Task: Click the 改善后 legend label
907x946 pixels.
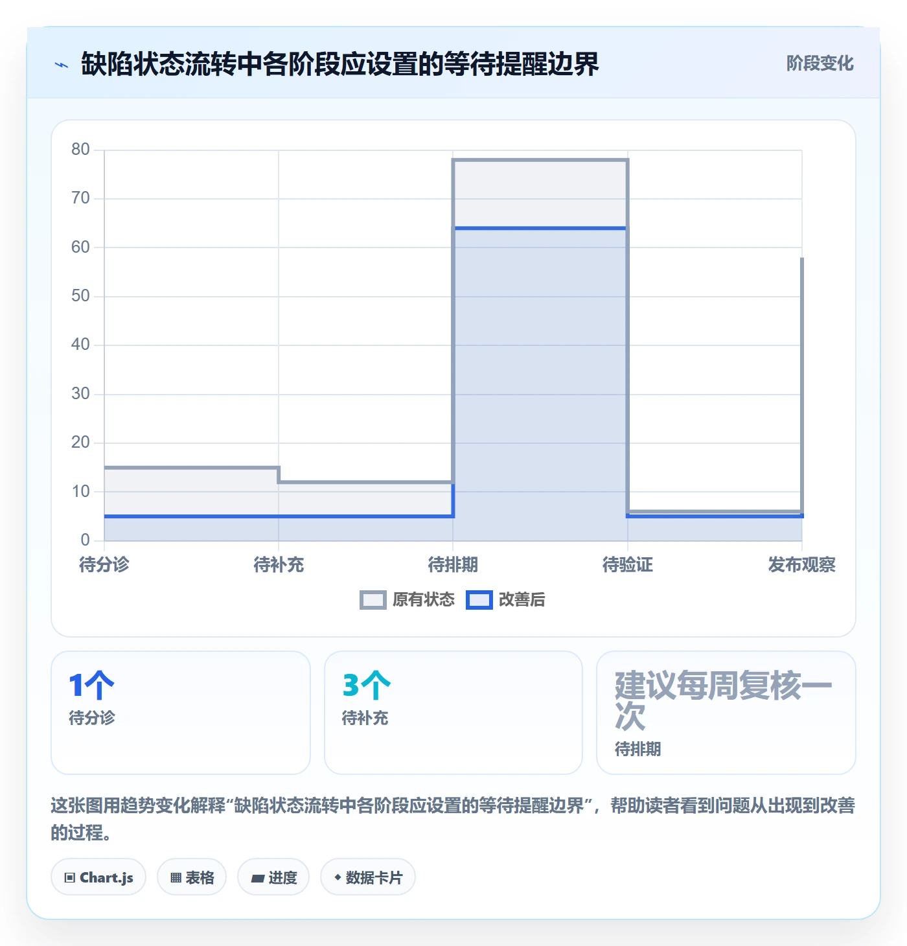Action: click(522, 600)
